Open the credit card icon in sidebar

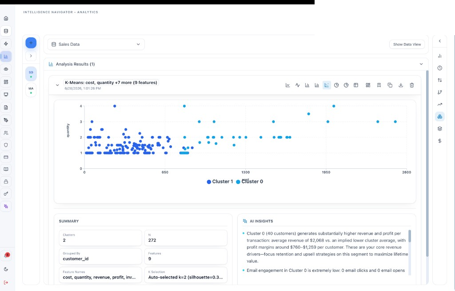click(x=6, y=157)
